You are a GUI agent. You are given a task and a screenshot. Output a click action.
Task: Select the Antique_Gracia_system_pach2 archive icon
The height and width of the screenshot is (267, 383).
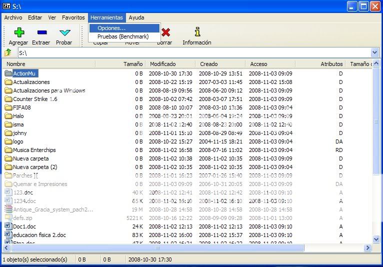[8, 209]
